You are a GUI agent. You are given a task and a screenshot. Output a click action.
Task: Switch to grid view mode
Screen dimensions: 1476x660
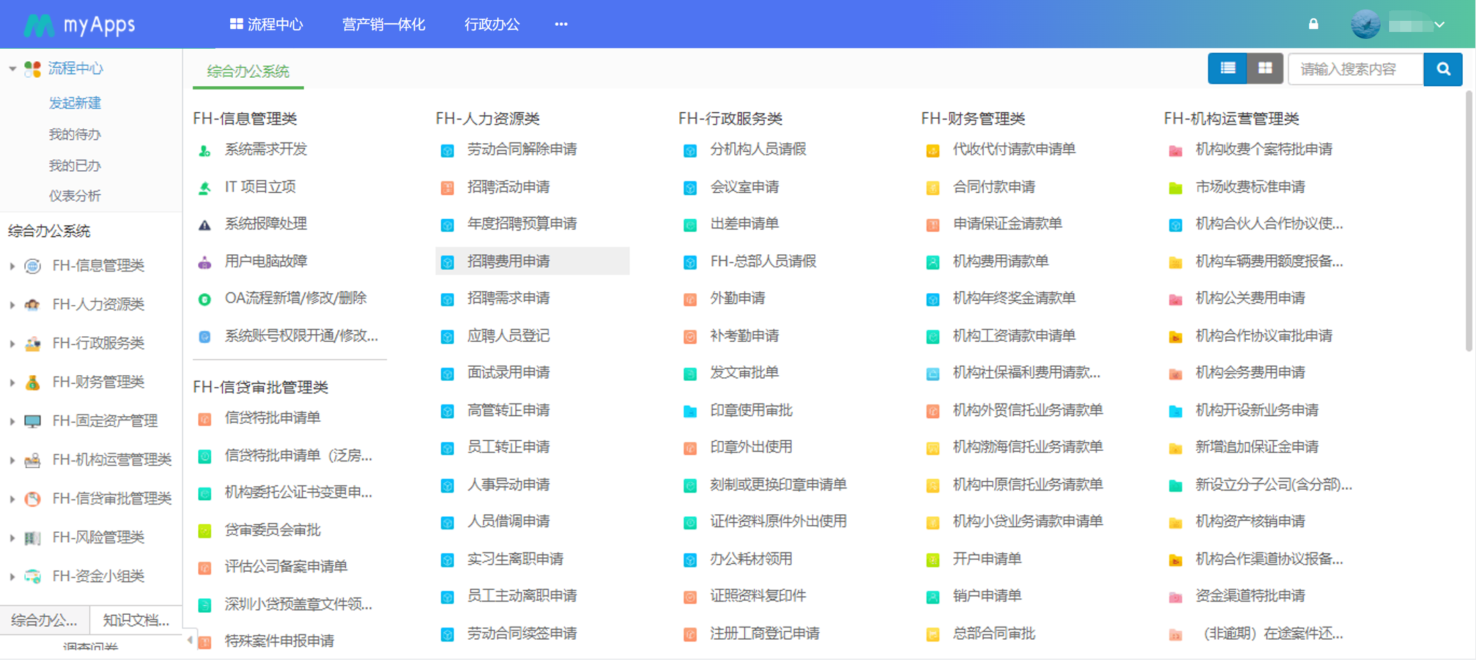click(x=1265, y=68)
